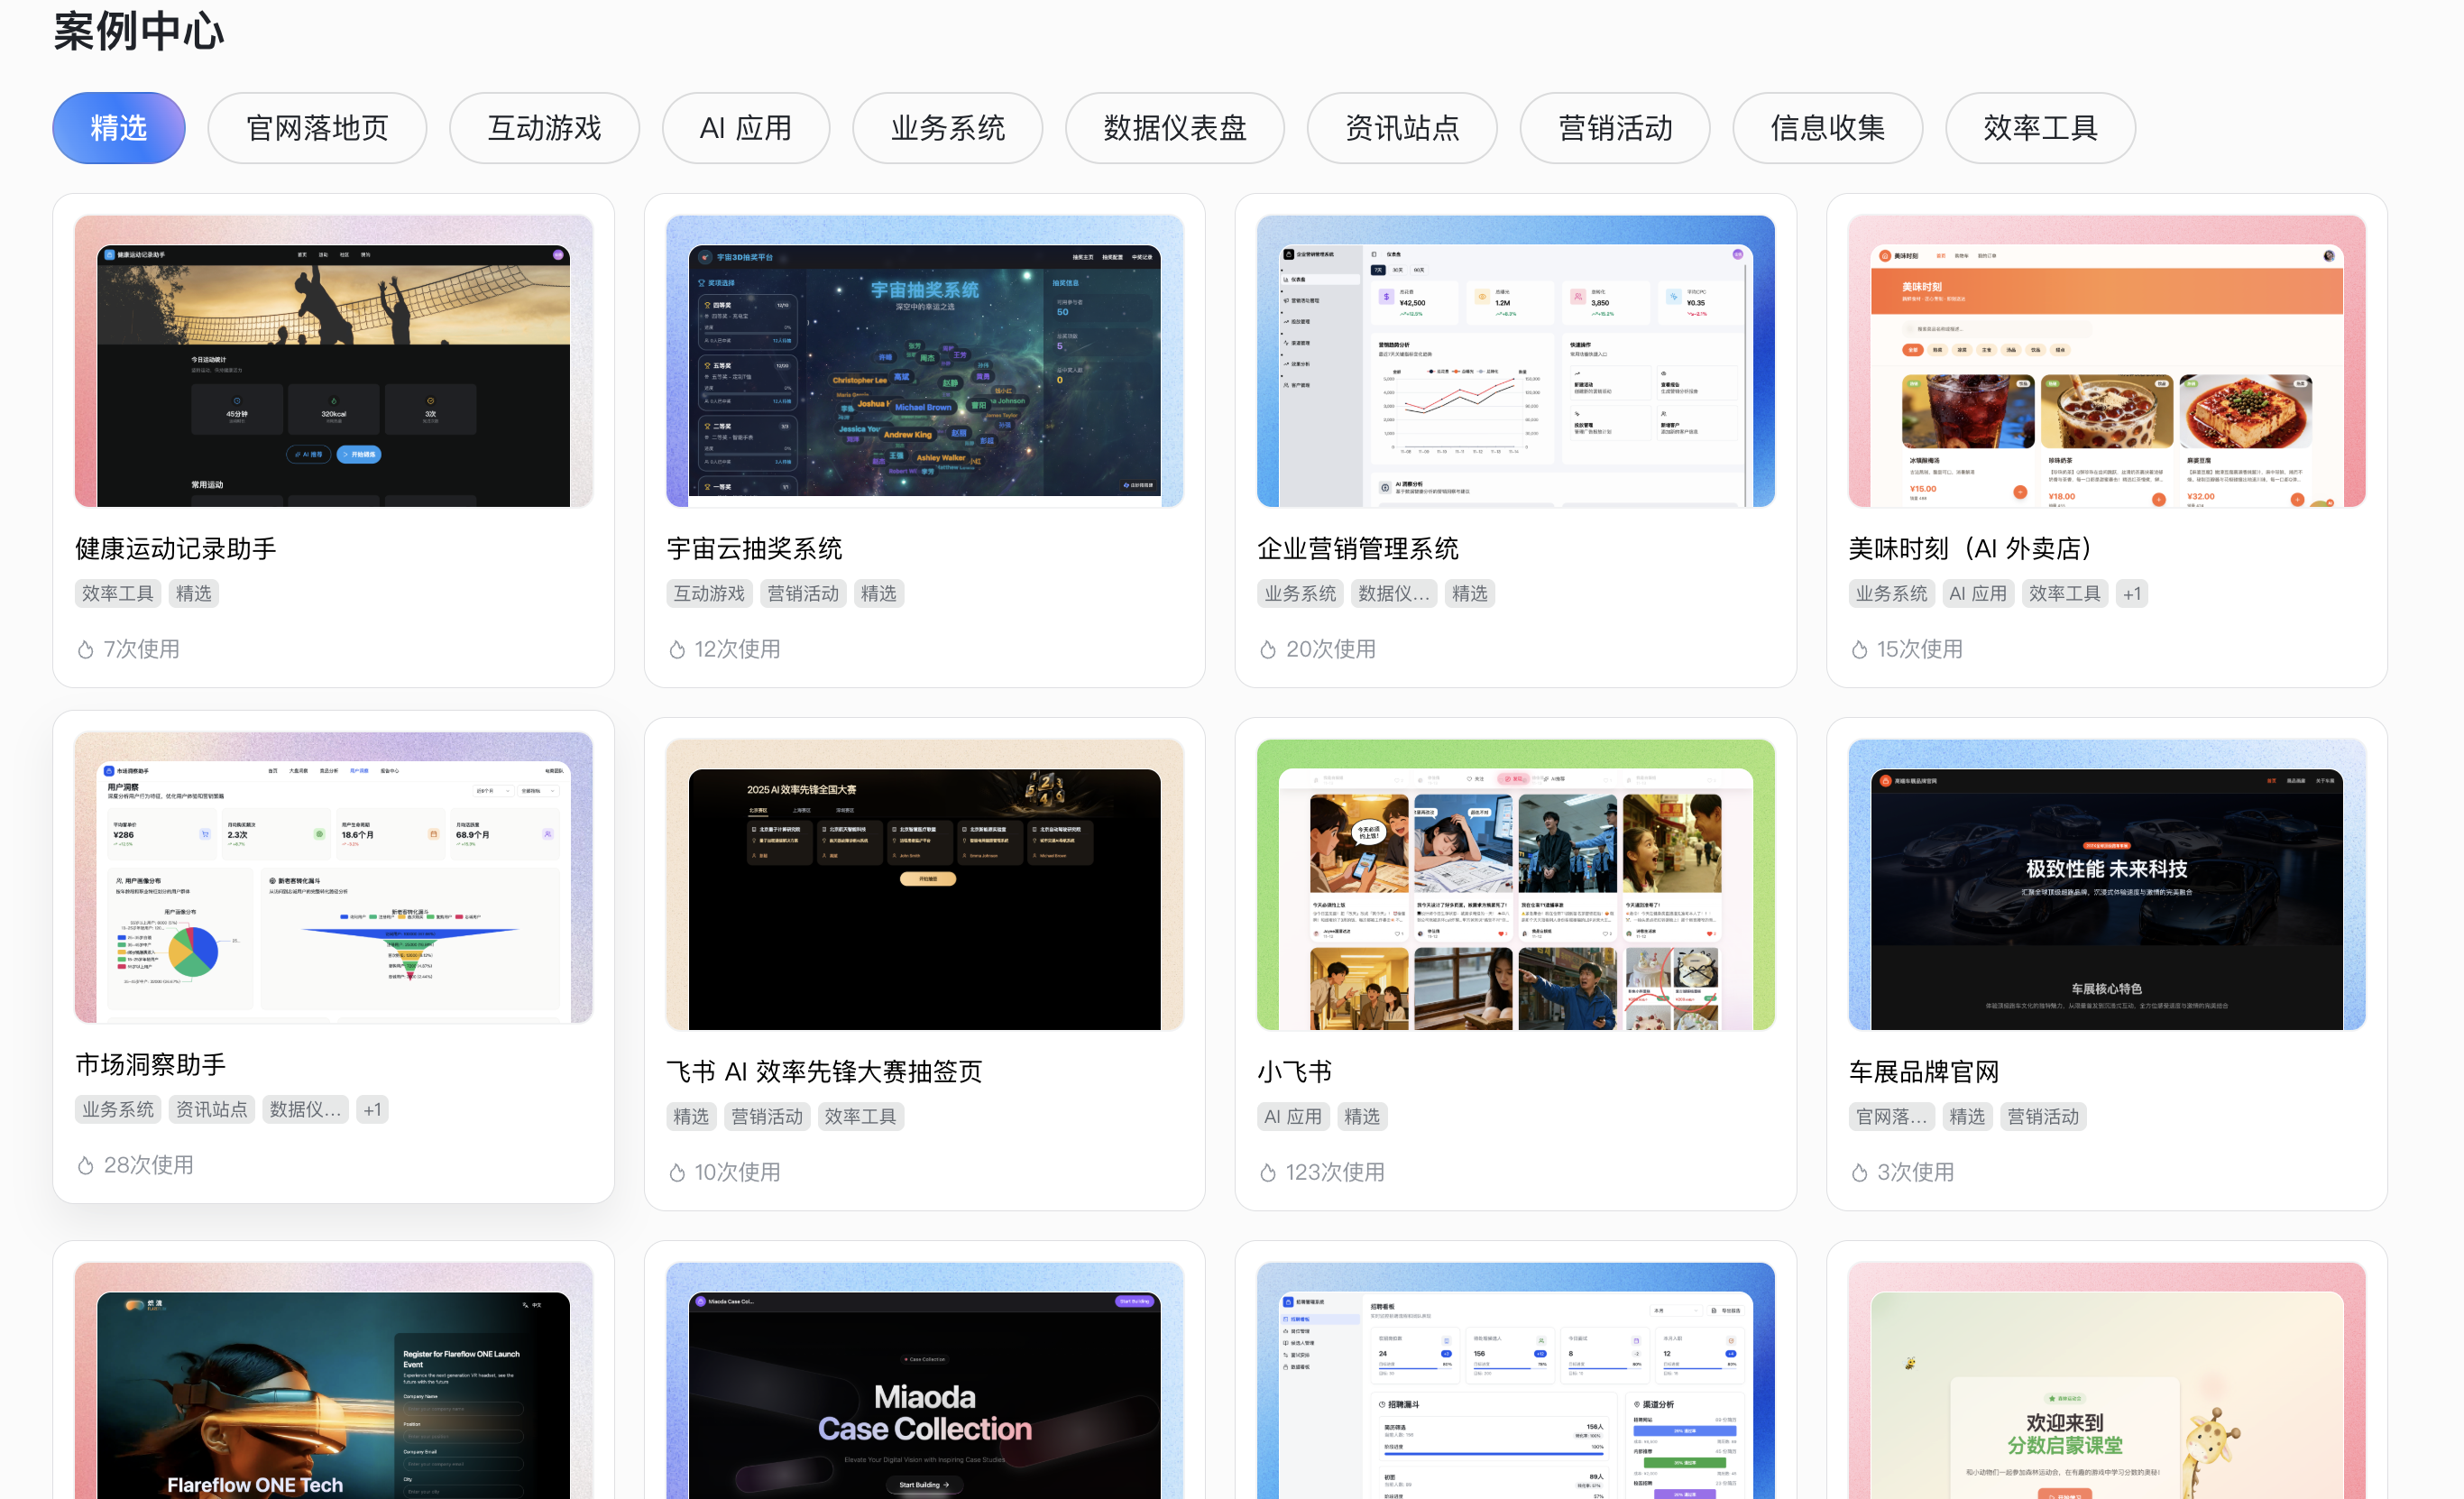Click the flame icon beside 28次使用
The image size is (2464, 1499).
point(86,1166)
